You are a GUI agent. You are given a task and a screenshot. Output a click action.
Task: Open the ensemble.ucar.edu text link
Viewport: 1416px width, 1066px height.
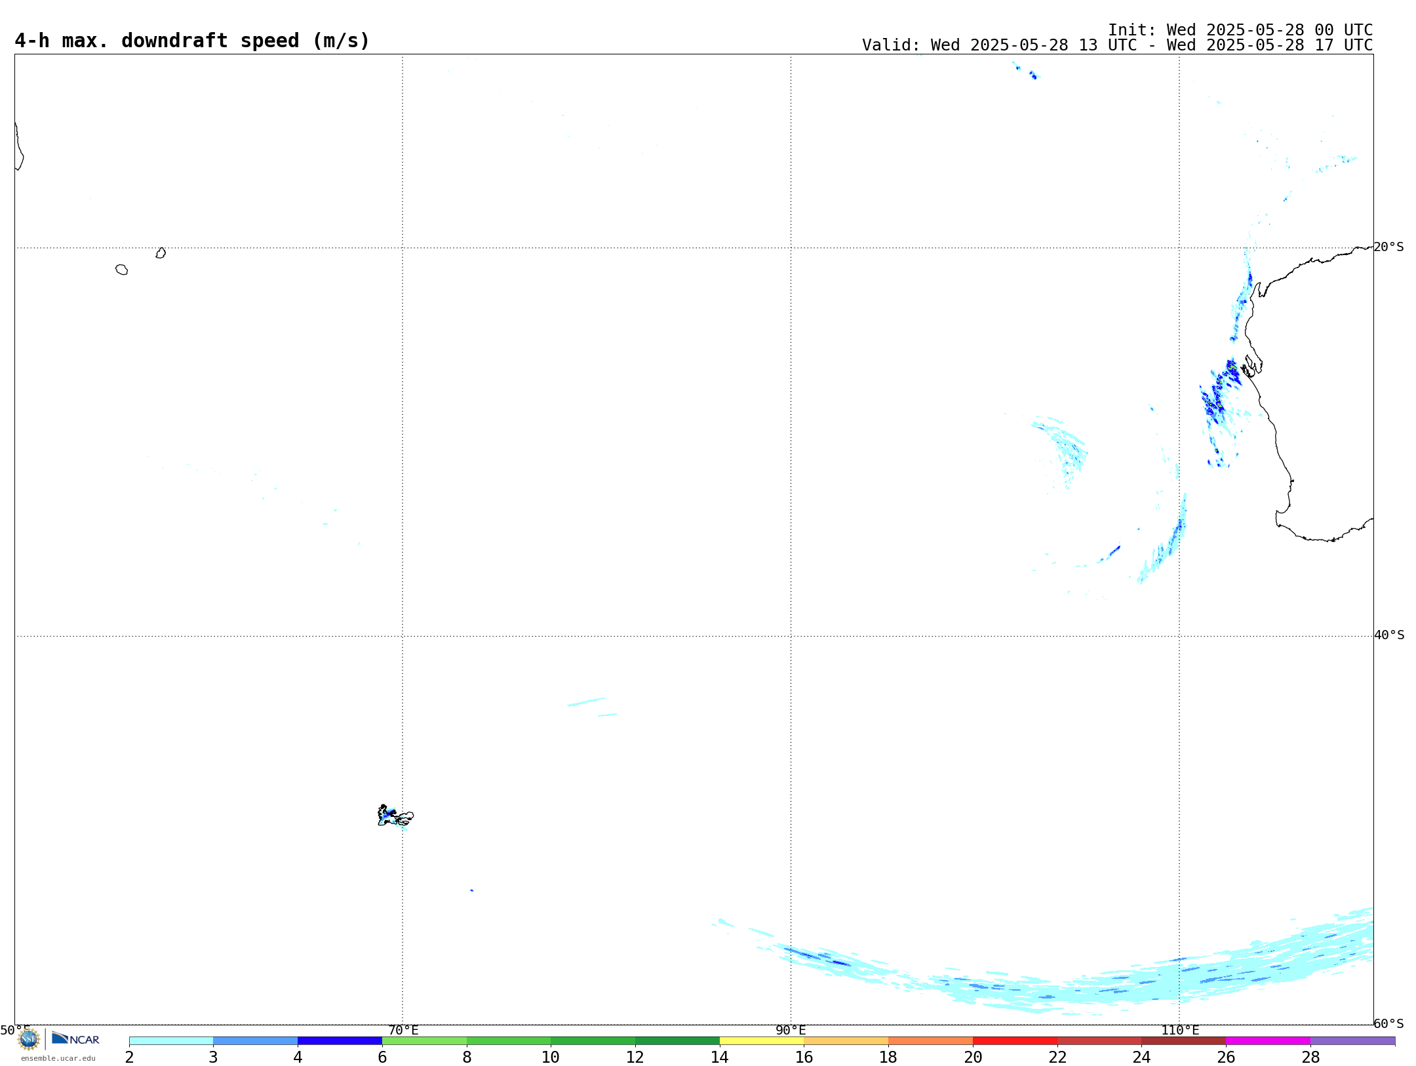tap(58, 1058)
